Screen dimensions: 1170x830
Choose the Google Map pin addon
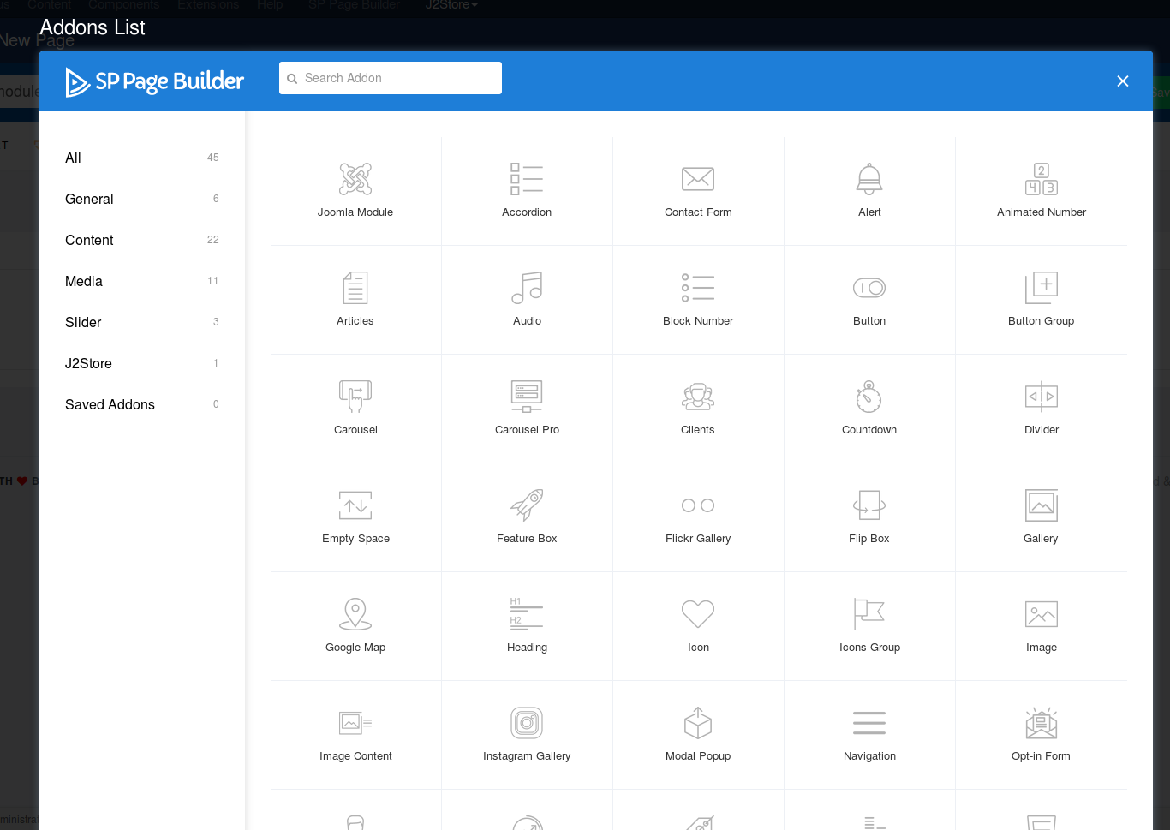point(355,626)
